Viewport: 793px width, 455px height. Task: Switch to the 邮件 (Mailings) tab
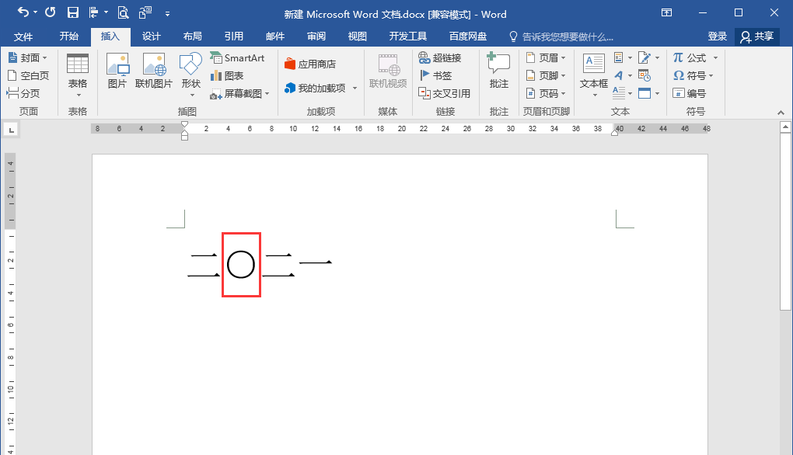(x=275, y=36)
